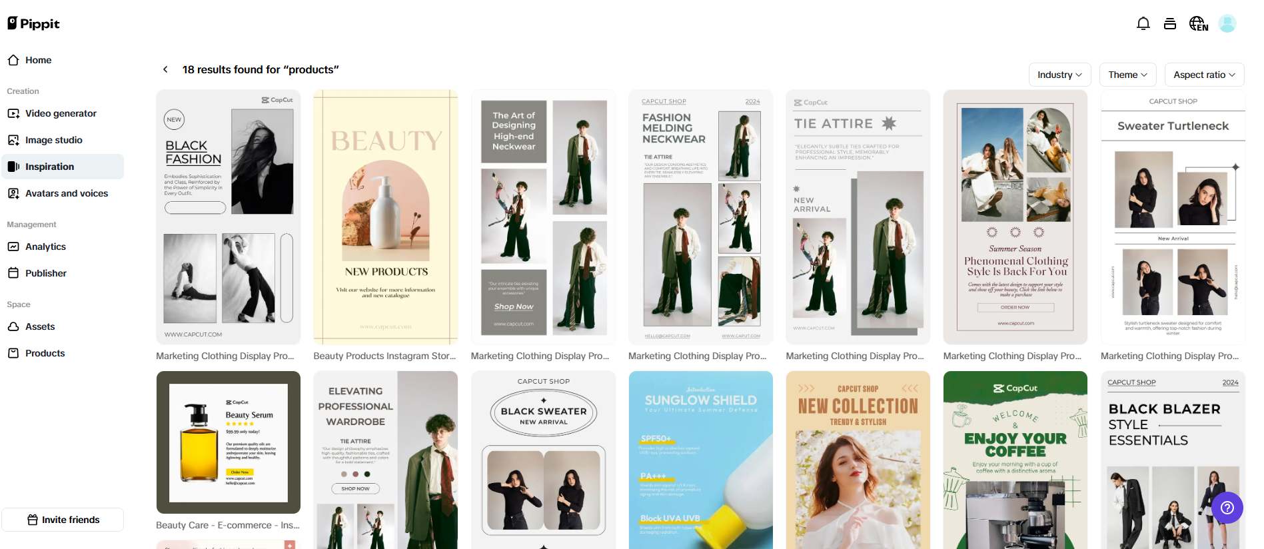Open the credits stack icon
This screenshot has height=549, width=1264.
(x=1169, y=24)
